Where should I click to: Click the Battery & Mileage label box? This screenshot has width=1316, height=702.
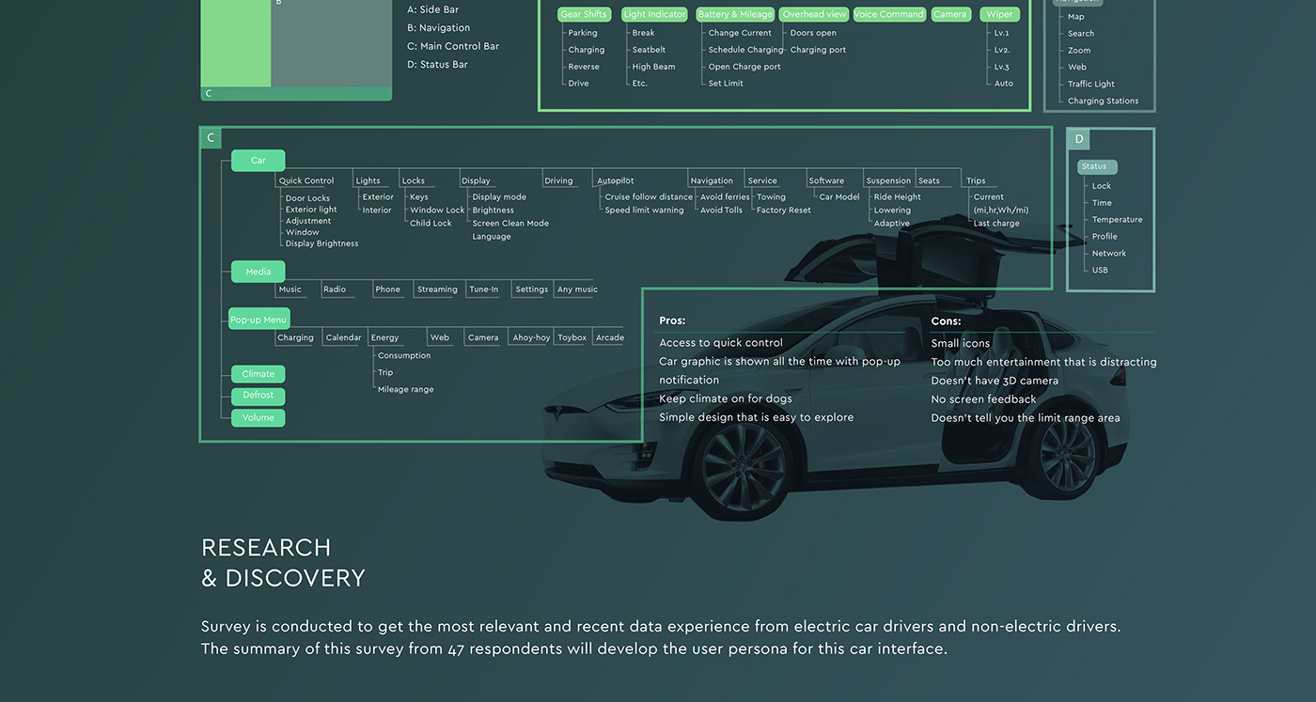tap(735, 14)
